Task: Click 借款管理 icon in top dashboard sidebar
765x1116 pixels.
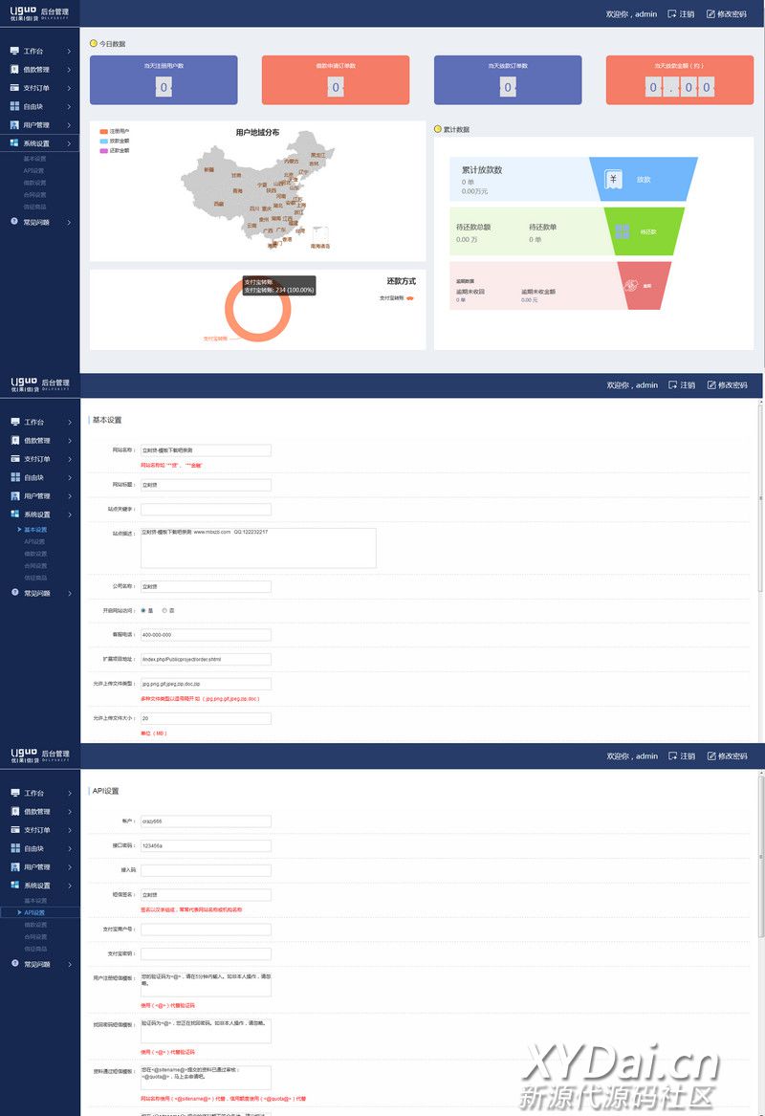Action: pos(14,69)
